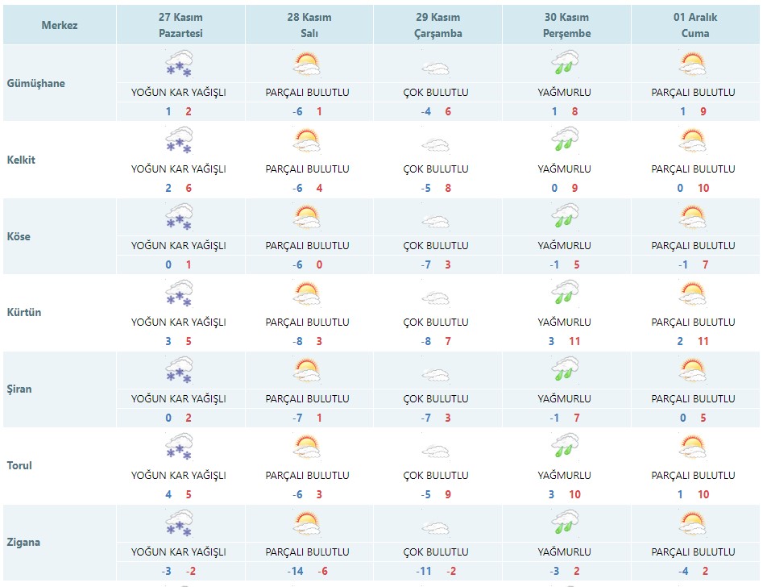Click Zigana's rainy icon for 30 Kasım
The width and height of the screenshot is (767, 587).
coord(565,523)
